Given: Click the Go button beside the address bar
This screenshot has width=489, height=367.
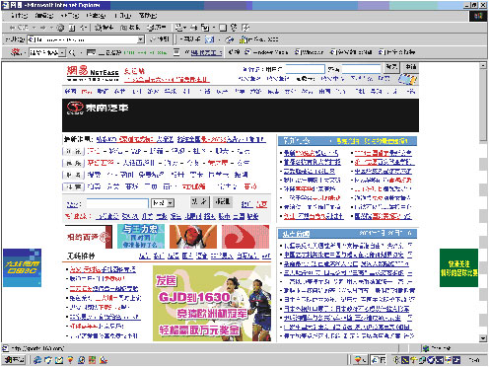Looking at the screenshot, I should [160, 39].
